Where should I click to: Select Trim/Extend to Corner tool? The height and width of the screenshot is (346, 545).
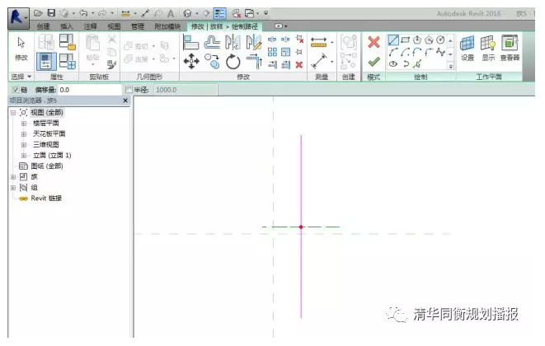click(254, 62)
